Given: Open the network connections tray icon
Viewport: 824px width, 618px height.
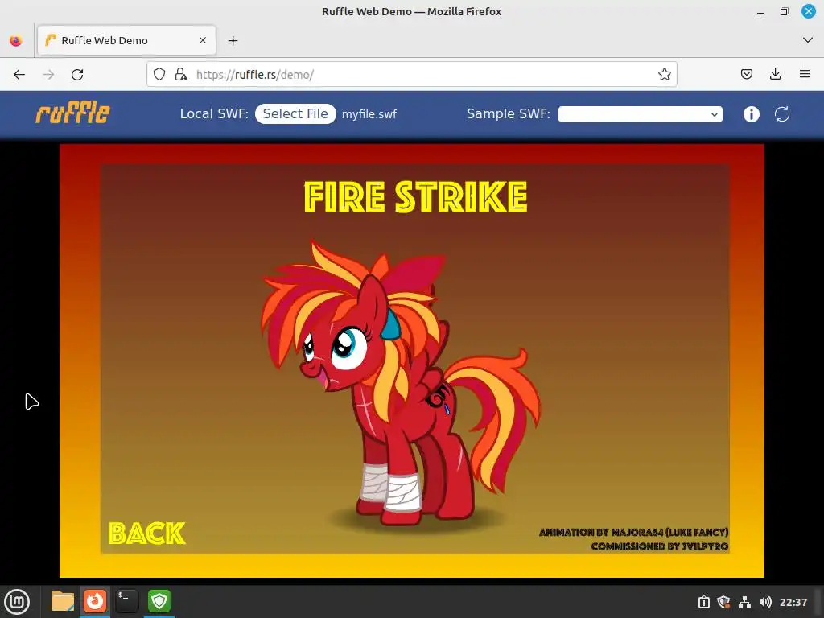Looking at the screenshot, I should tap(744, 602).
